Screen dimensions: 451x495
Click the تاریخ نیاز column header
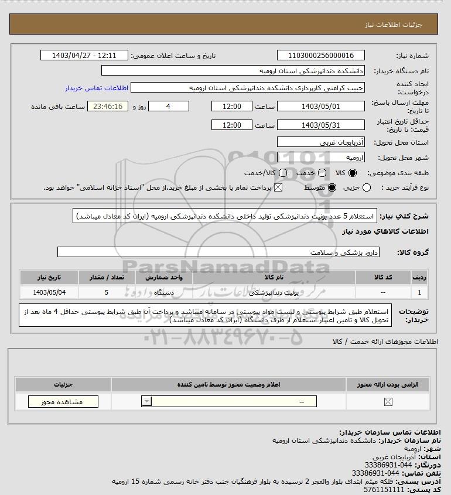tap(49, 277)
